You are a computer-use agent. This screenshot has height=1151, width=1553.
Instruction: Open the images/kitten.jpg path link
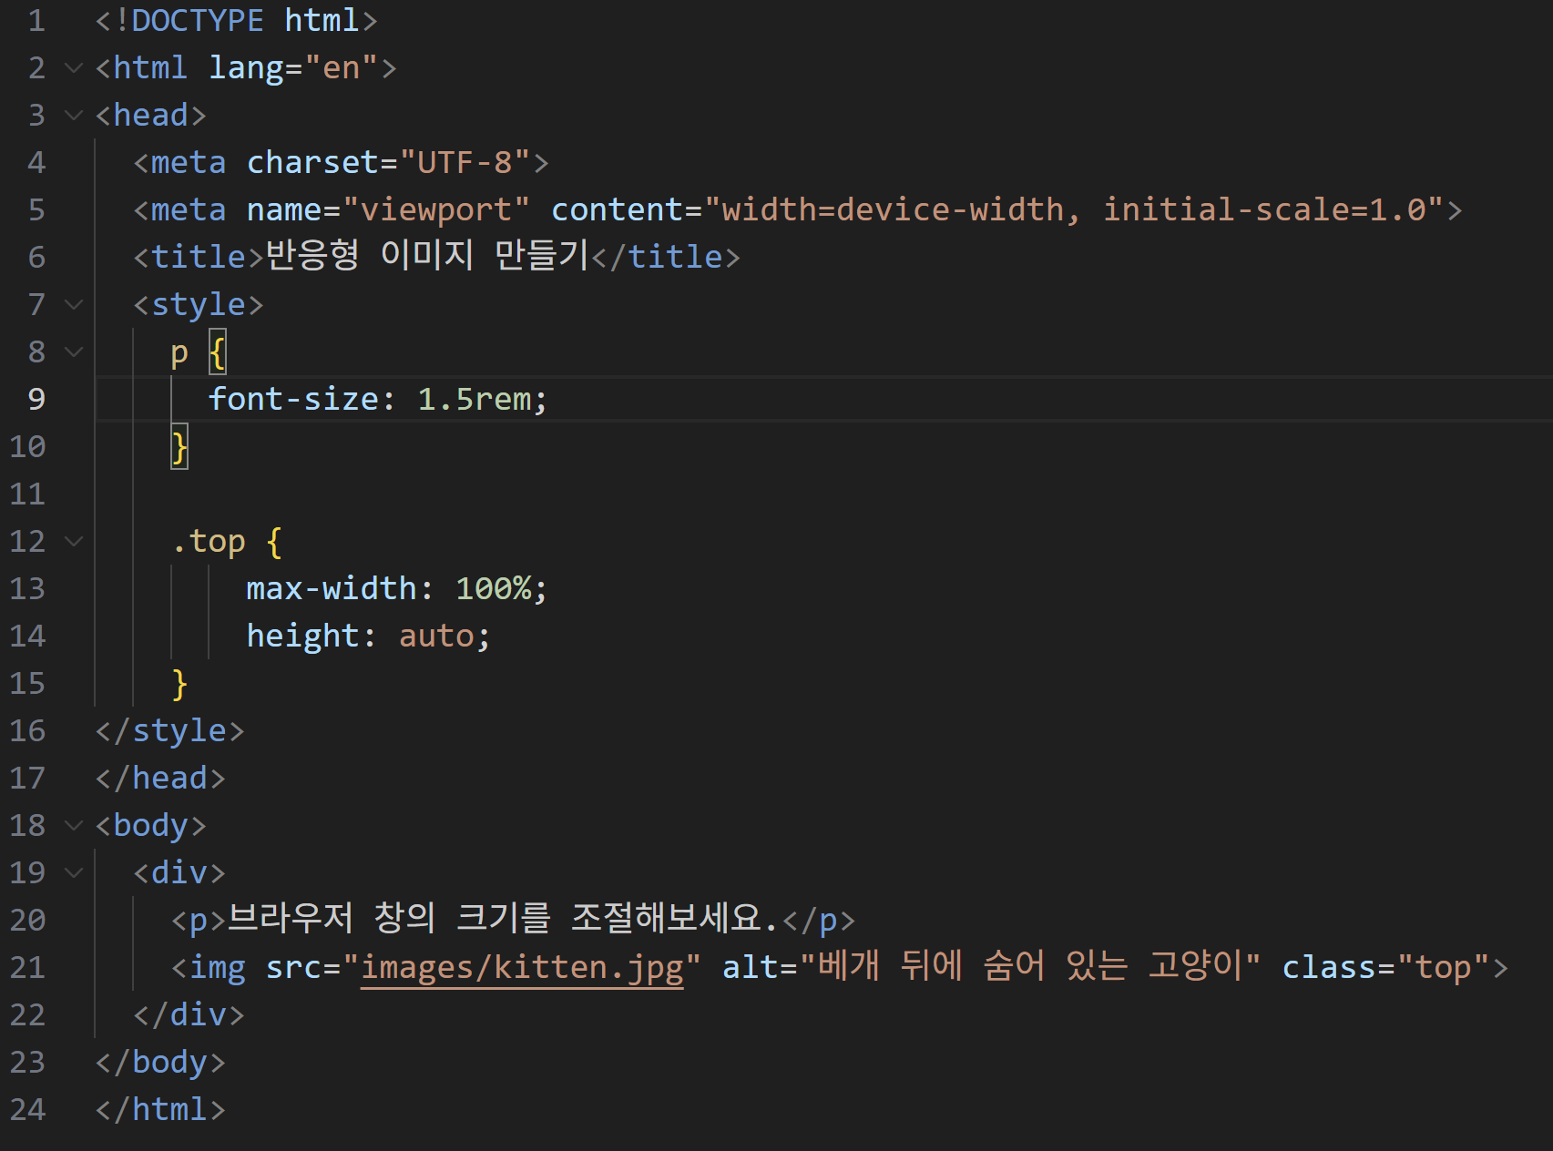tap(522, 967)
